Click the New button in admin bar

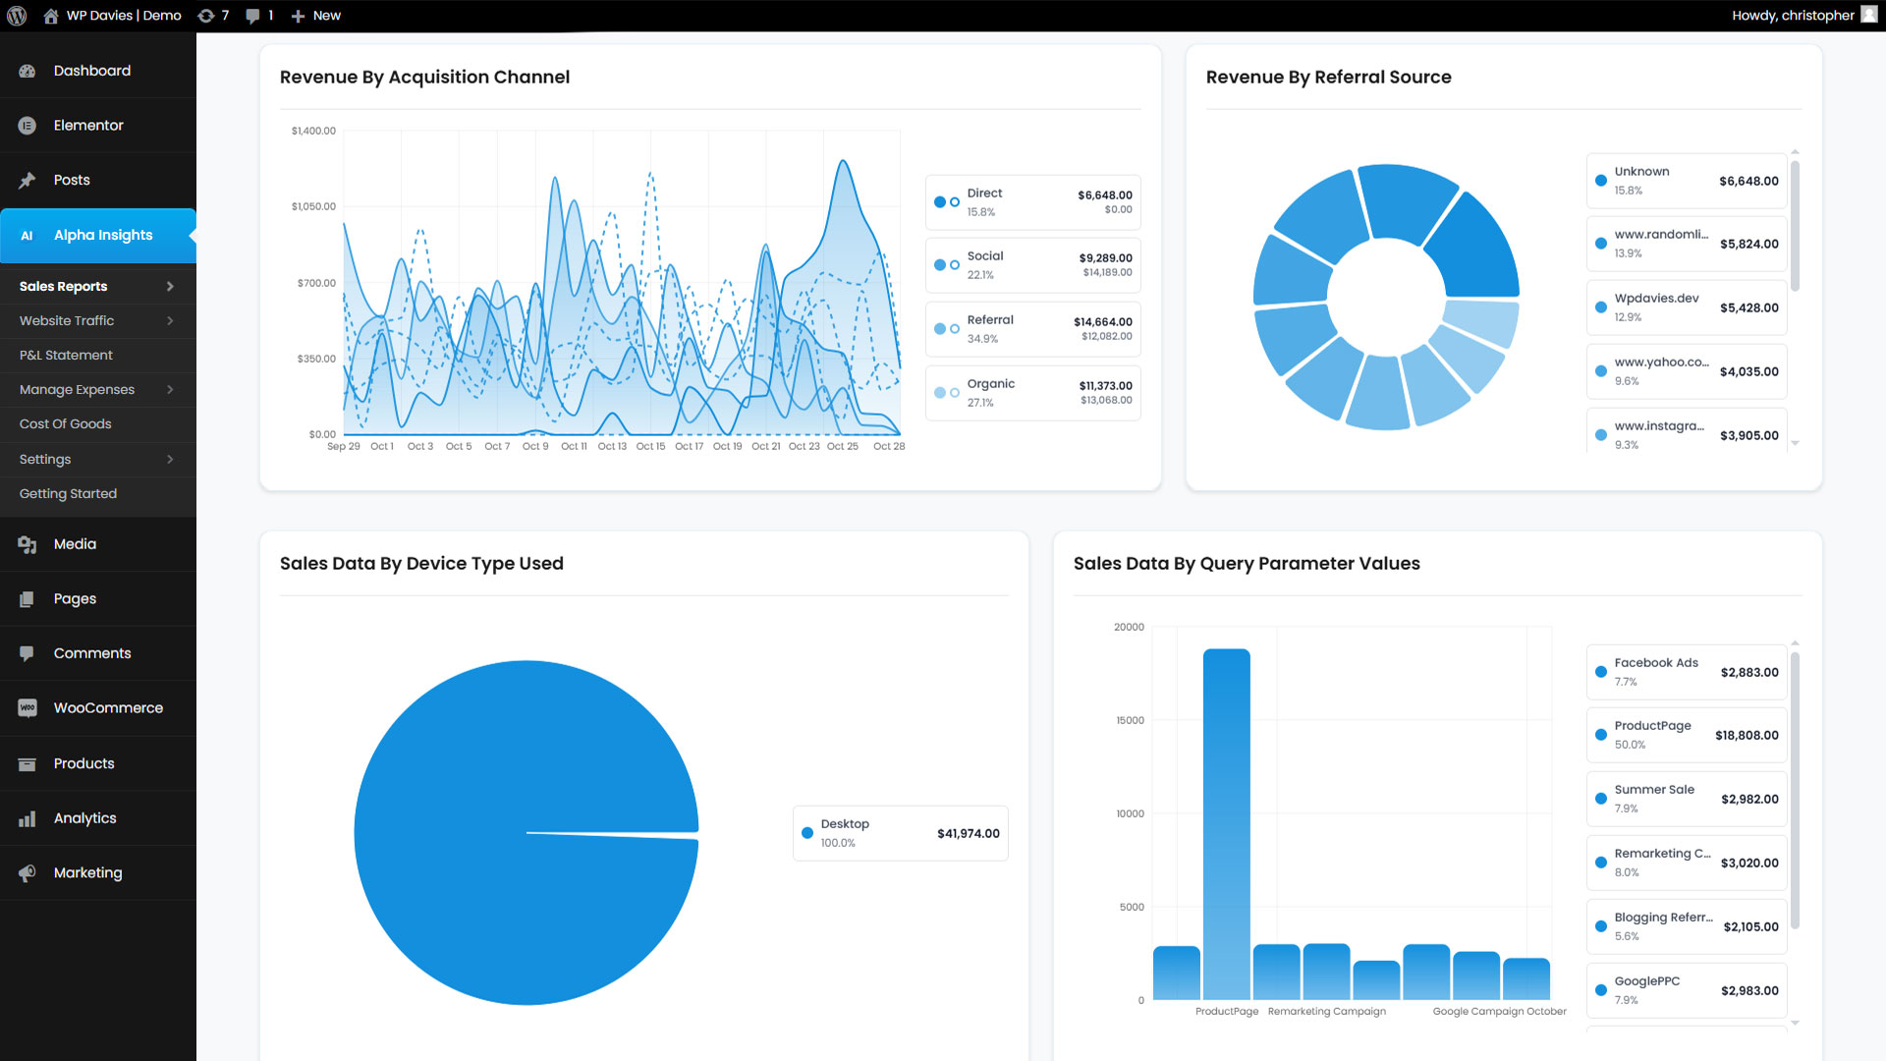[x=316, y=16]
